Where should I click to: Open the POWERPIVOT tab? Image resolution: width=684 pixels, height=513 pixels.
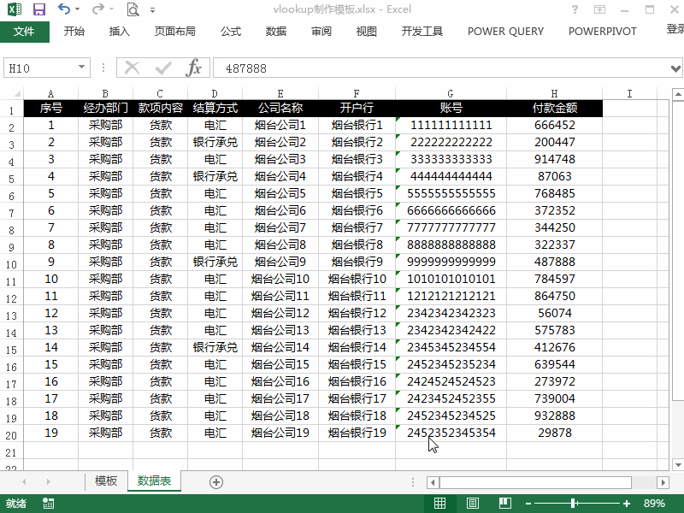[603, 32]
